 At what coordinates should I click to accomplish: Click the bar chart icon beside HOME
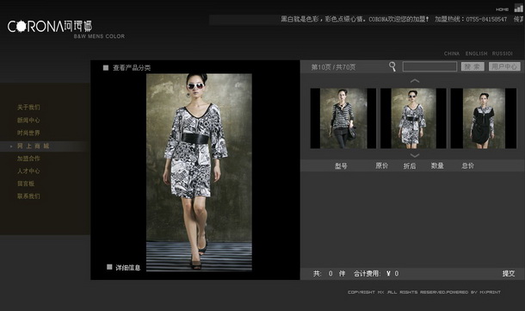pos(518,8)
